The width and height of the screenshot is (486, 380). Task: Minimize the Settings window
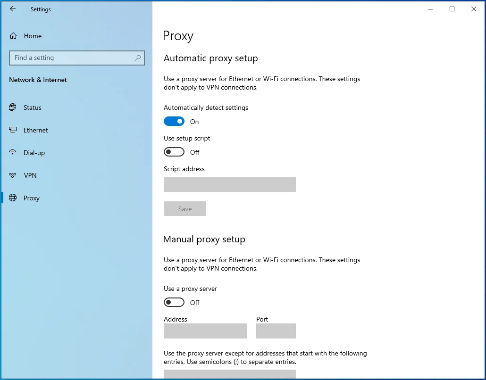[x=430, y=9]
